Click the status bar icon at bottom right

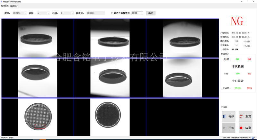tap(253, 138)
